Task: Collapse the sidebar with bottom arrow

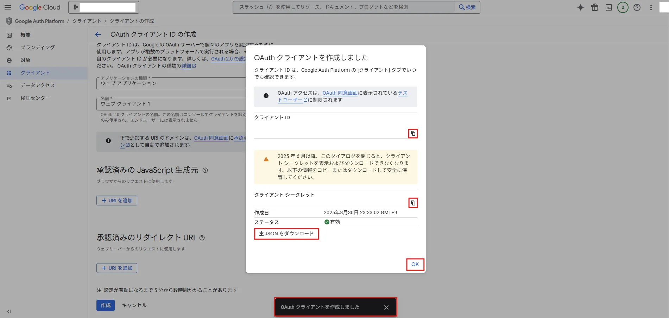Action: (x=9, y=311)
